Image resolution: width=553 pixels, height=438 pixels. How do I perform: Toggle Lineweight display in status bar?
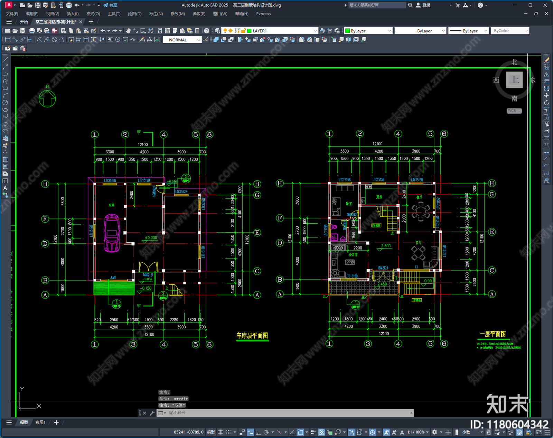tap(313, 432)
